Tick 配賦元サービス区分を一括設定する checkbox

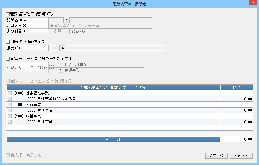coord(8,59)
